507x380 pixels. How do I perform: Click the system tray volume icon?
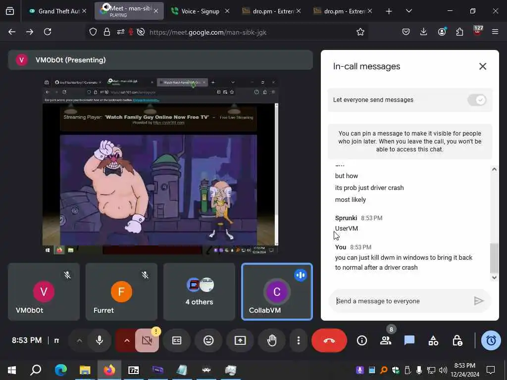pyautogui.click(x=443, y=370)
